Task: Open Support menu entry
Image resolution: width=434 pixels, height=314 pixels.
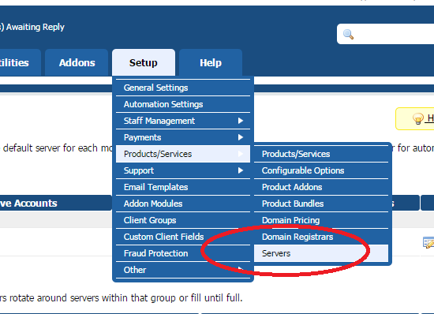Action: click(183, 170)
